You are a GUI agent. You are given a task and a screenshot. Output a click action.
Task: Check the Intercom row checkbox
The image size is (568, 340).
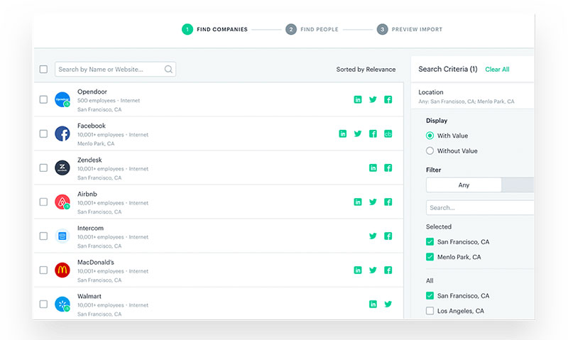point(43,236)
